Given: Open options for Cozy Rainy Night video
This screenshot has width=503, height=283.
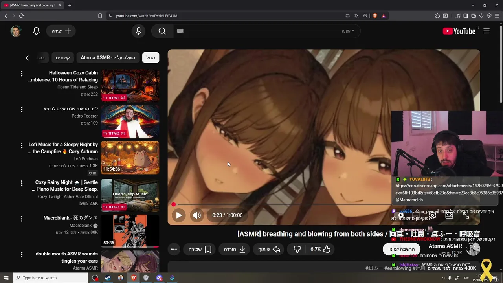Looking at the screenshot, I should tap(22, 183).
